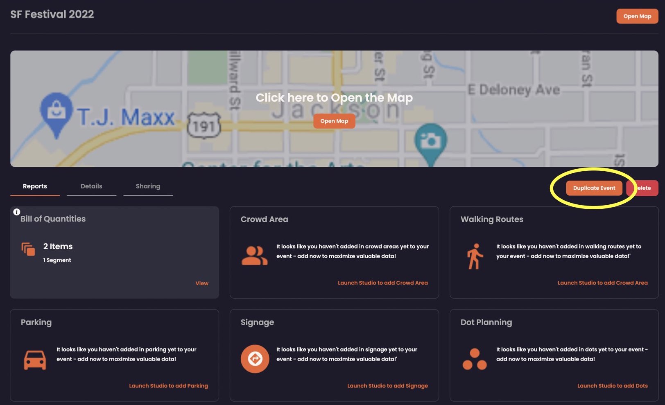Click Open Map button in top right
The width and height of the screenshot is (665, 405).
point(637,16)
